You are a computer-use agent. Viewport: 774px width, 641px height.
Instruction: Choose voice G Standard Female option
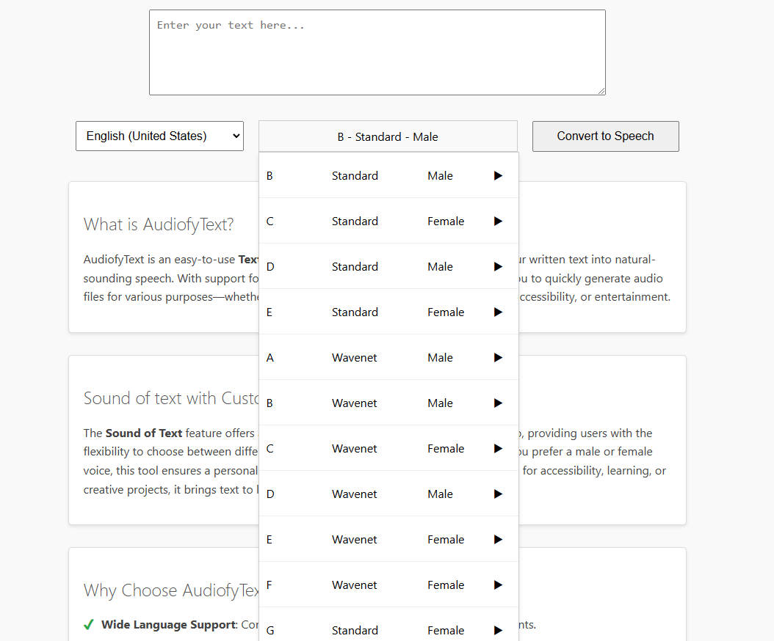click(388, 625)
